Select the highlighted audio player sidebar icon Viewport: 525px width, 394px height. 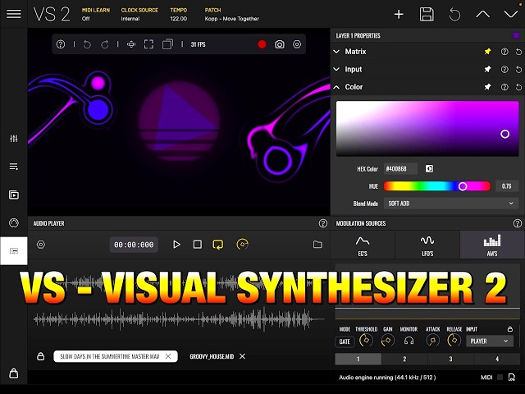(x=14, y=250)
